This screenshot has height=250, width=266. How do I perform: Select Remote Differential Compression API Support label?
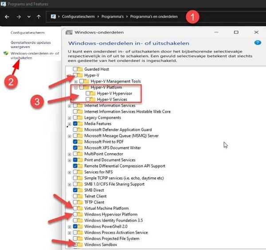point(125,166)
